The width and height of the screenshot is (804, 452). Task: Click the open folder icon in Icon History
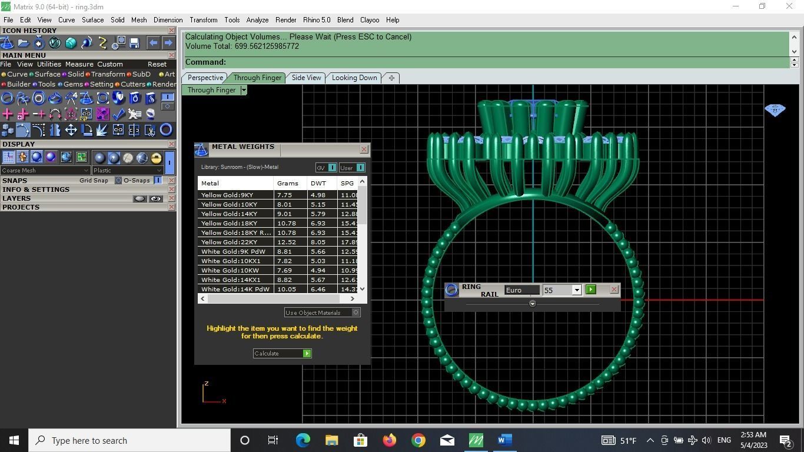tap(23, 42)
